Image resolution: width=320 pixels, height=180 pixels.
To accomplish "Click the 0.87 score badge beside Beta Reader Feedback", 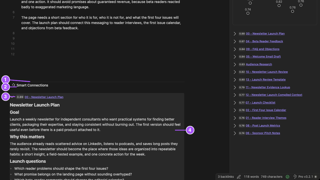I will pyautogui.click(x=242, y=41).
